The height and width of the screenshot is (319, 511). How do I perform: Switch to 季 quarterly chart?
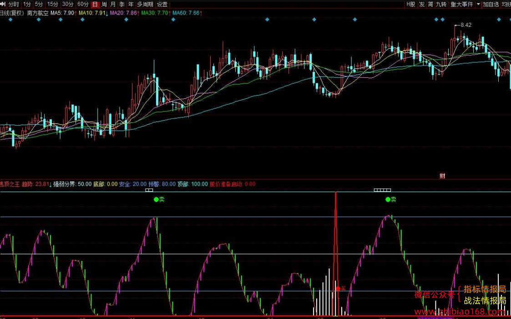121,4
